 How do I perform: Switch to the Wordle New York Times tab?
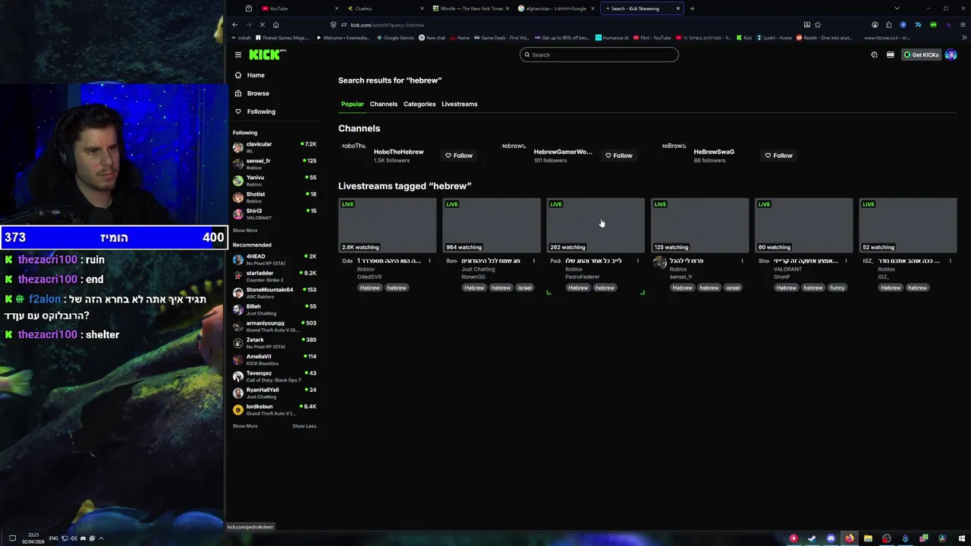[470, 8]
